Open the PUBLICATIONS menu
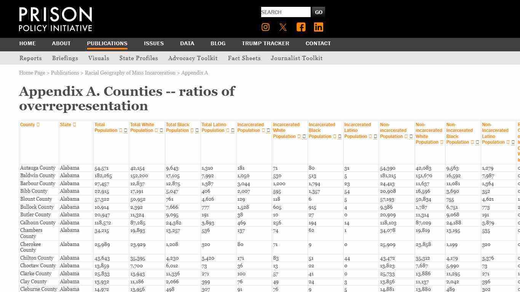This screenshot has width=520, height=292. pyautogui.click(x=107, y=43)
